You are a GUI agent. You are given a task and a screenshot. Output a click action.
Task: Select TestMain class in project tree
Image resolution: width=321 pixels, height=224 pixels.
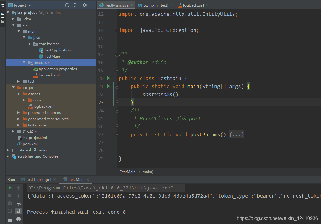[49, 56]
